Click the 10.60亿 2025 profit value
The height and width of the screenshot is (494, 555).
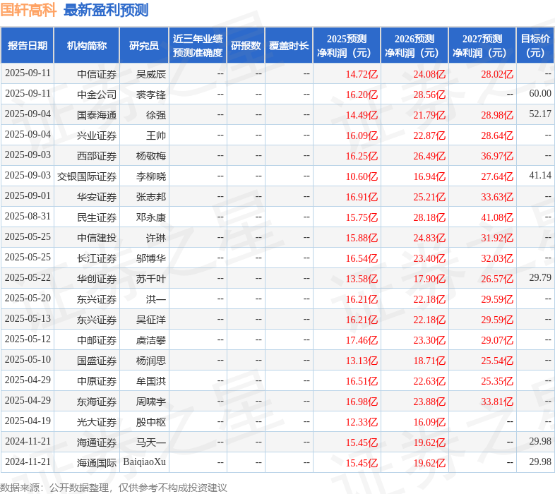(x=362, y=176)
